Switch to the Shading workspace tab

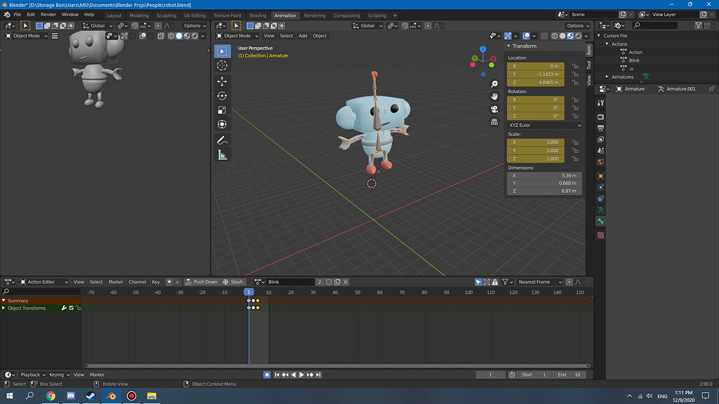(x=258, y=15)
